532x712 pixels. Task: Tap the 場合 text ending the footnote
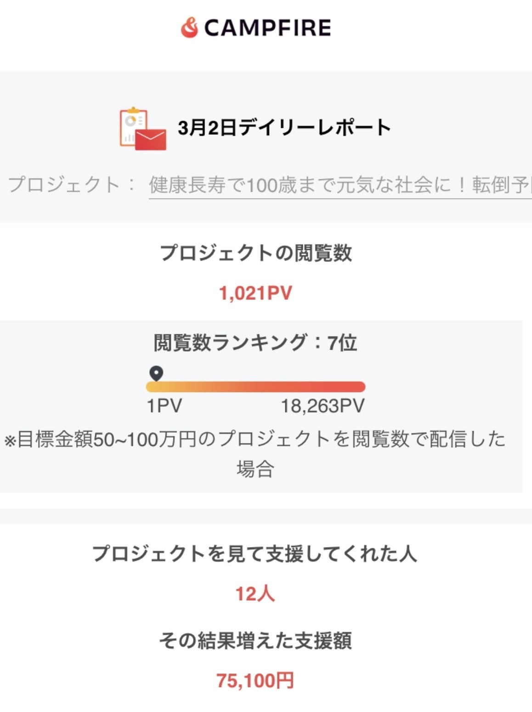pos(255,469)
